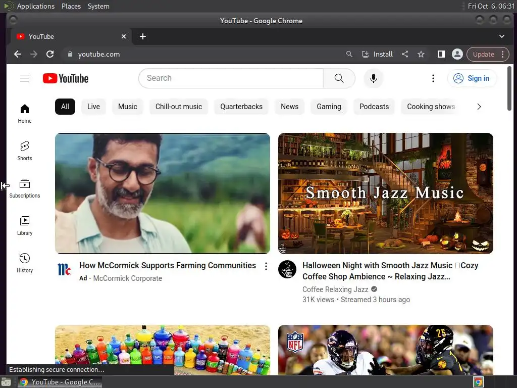
Task: Go back with browser back arrow
Action: [x=18, y=54]
